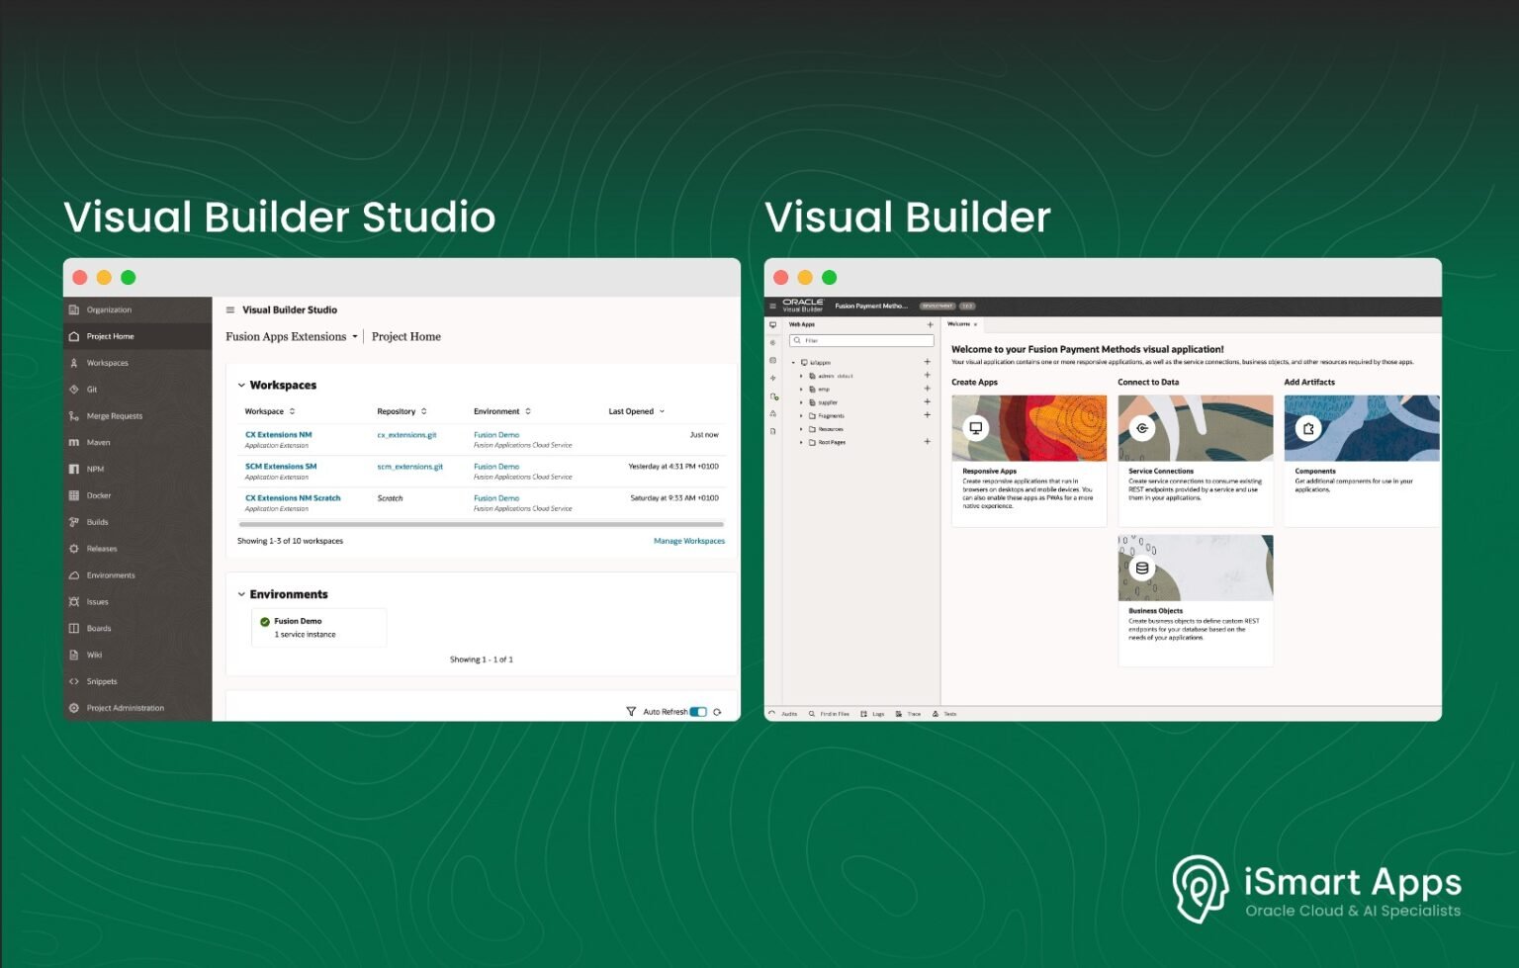This screenshot has width=1519, height=968.
Task: Open the Fusion Apps Extensions project dropdown
Action: point(292,337)
